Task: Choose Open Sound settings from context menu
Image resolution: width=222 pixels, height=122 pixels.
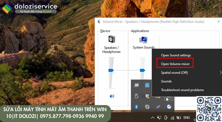Action: (x=176, y=55)
